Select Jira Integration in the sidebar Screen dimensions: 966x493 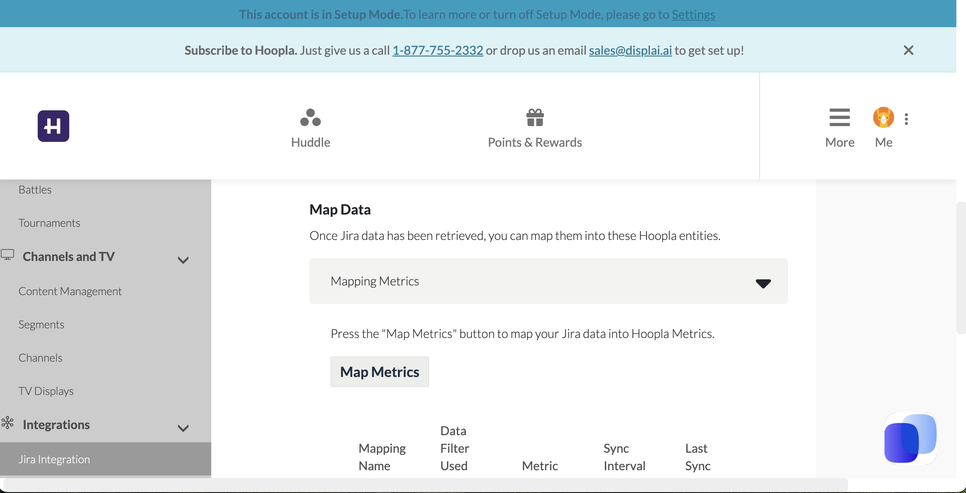point(105,459)
